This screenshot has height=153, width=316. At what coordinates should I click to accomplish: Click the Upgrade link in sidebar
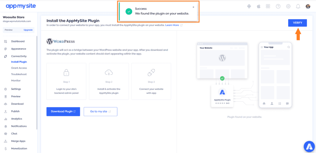[x=28, y=30]
